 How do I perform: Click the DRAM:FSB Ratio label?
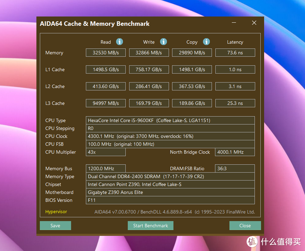pos(187,168)
